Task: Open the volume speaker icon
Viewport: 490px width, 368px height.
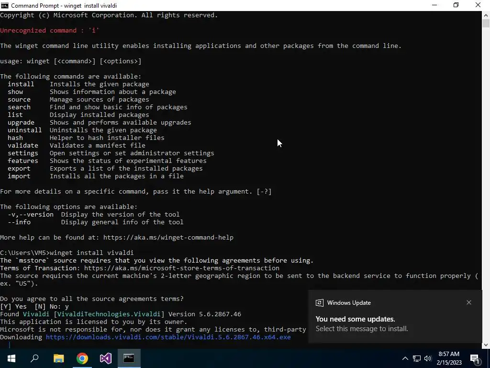Action: coord(428,358)
